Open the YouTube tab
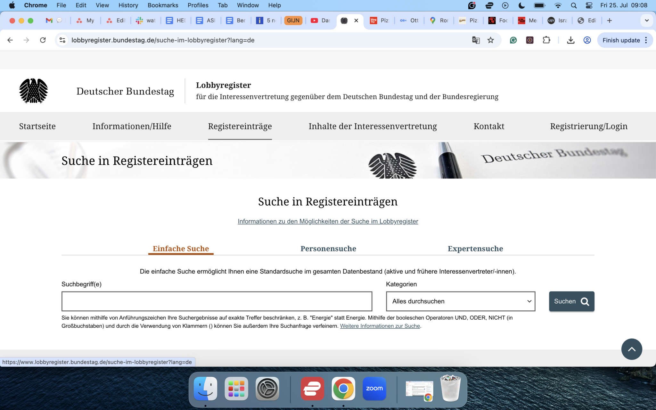 pyautogui.click(x=315, y=20)
